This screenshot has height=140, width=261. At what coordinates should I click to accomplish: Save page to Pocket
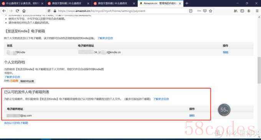(205, 11)
